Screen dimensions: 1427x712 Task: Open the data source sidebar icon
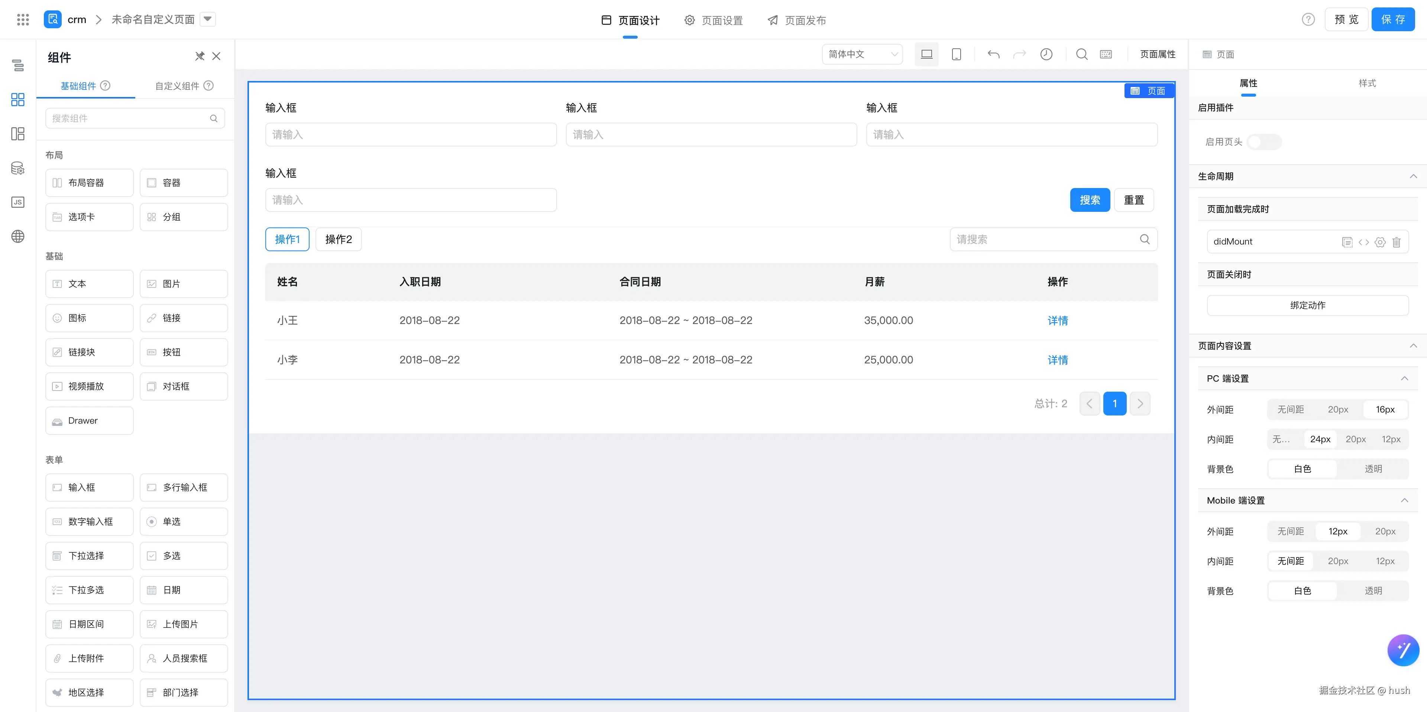click(18, 168)
